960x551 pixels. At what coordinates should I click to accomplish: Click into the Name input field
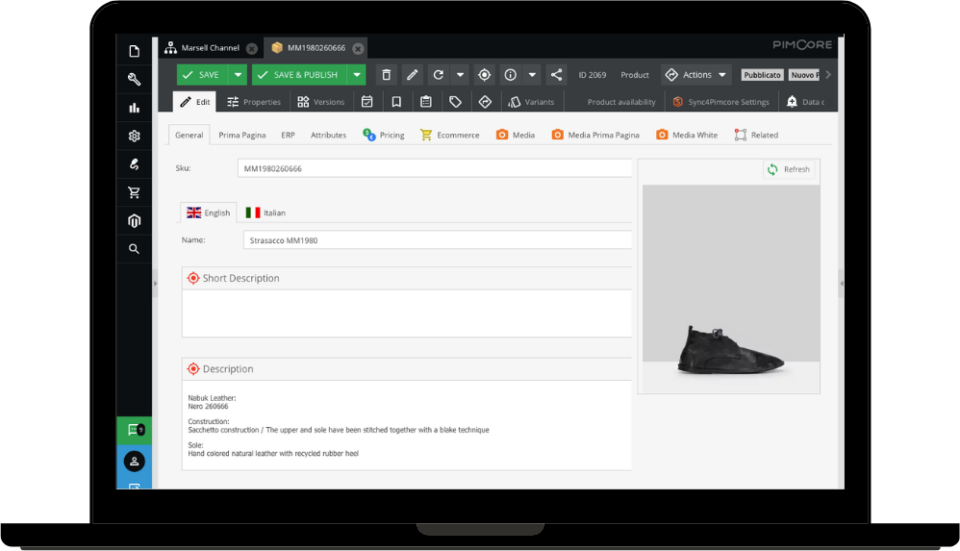437,240
